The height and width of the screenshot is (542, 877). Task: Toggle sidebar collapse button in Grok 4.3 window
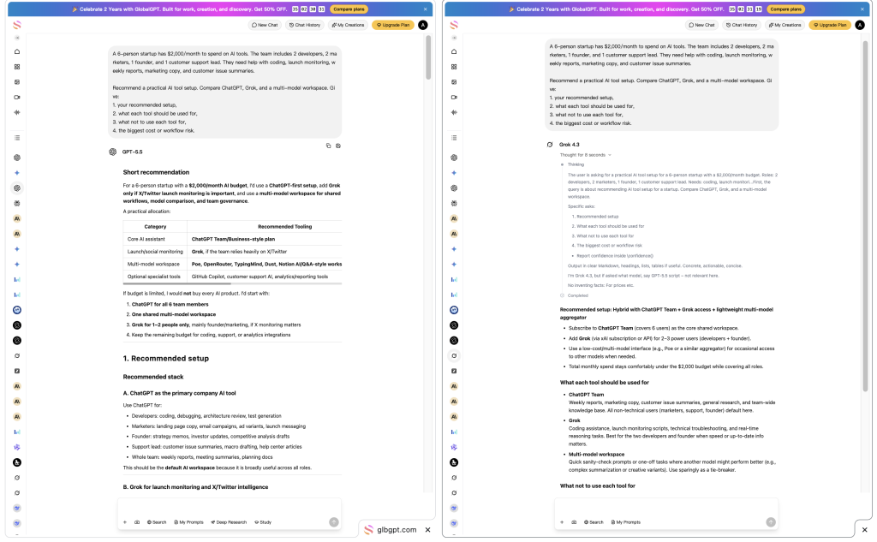pos(454,38)
